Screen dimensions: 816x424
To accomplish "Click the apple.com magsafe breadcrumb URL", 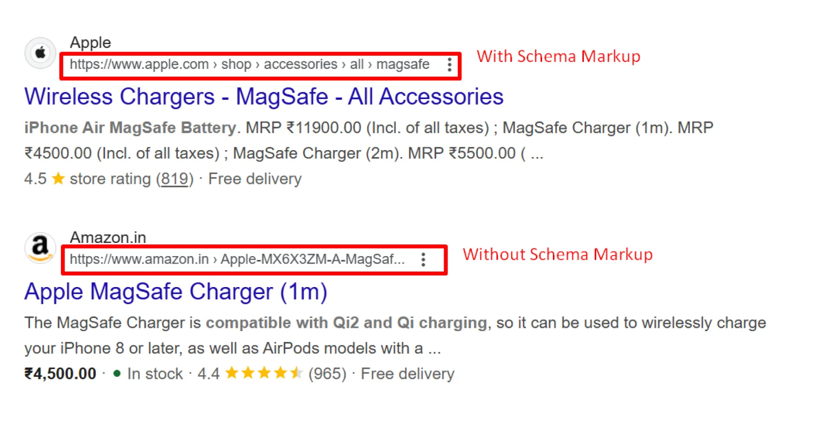I will 249,64.
